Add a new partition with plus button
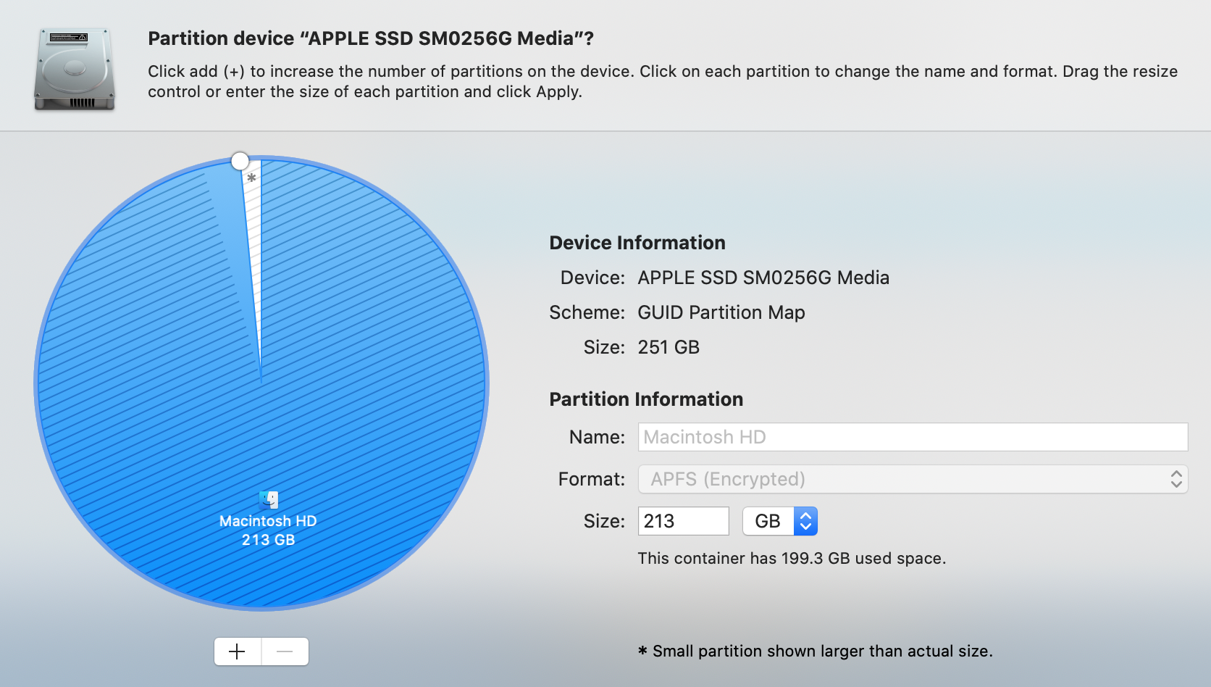 coord(238,651)
